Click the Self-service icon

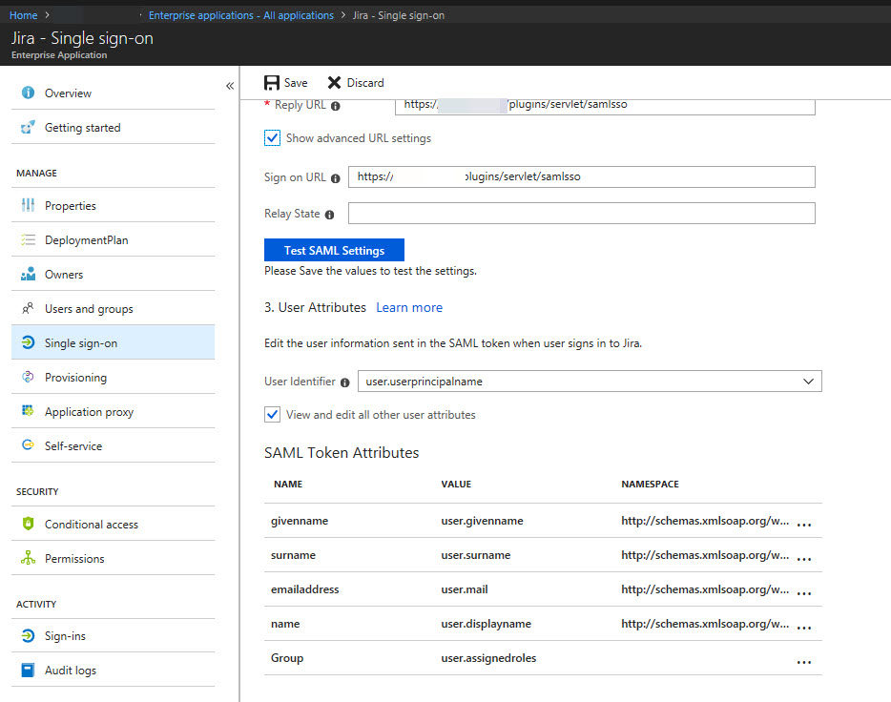28,444
